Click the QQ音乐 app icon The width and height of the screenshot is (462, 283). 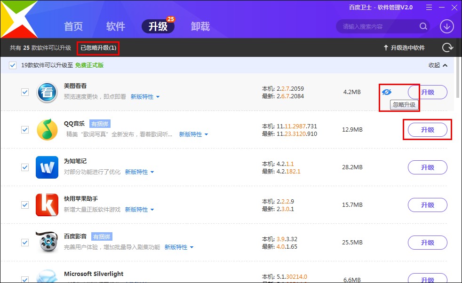[x=47, y=130]
